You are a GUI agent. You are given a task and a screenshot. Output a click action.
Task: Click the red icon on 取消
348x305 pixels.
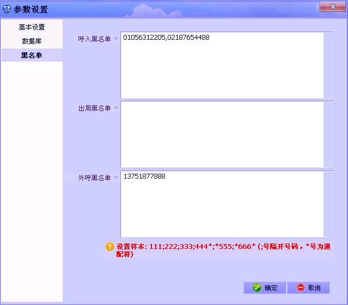point(300,288)
